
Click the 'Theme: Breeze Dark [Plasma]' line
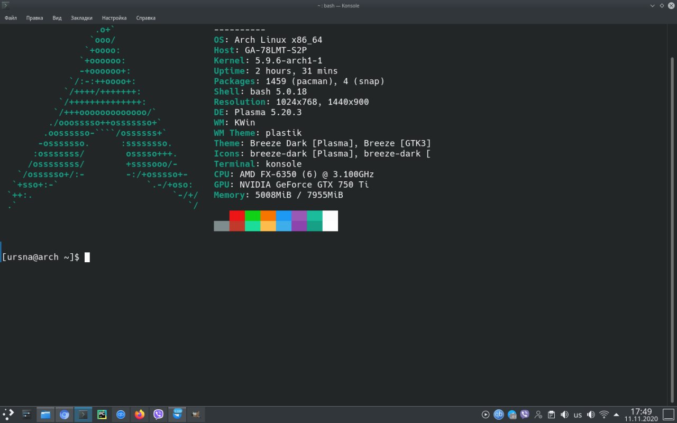322,143
